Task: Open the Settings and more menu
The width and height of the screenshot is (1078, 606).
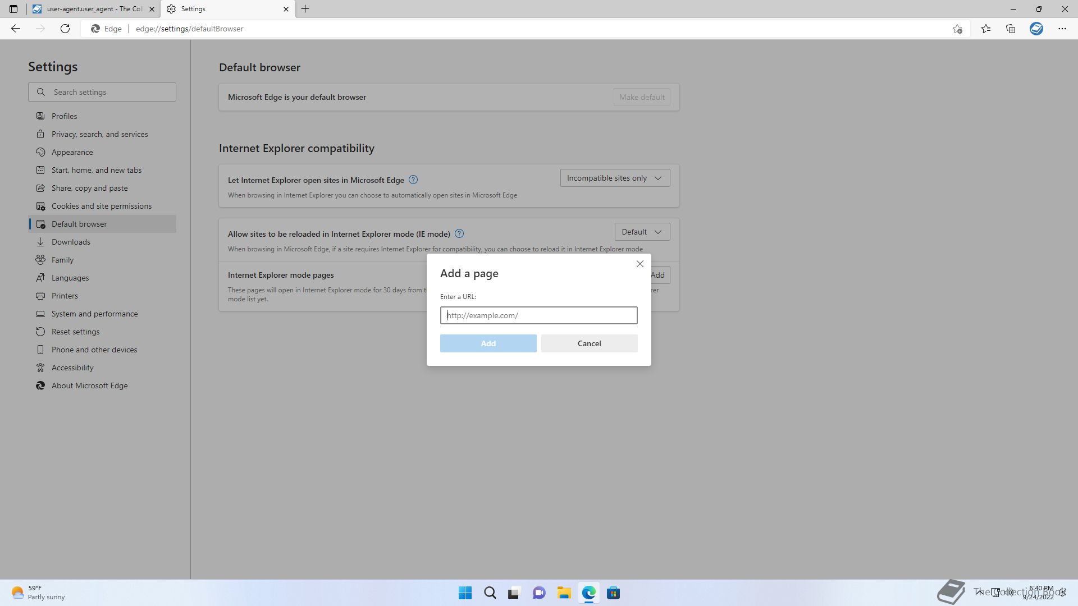Action: (x=1062, y=29)
